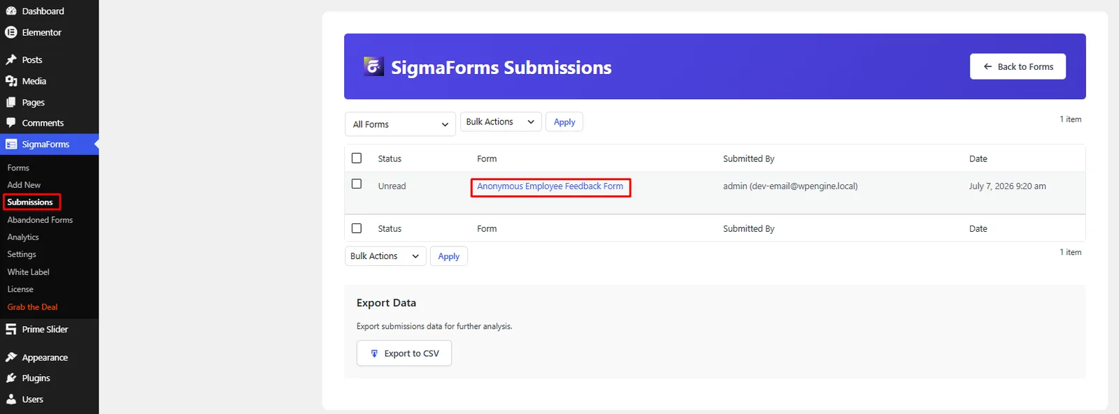
Task: Open the Pages menu
Action: tap(34, 102)
